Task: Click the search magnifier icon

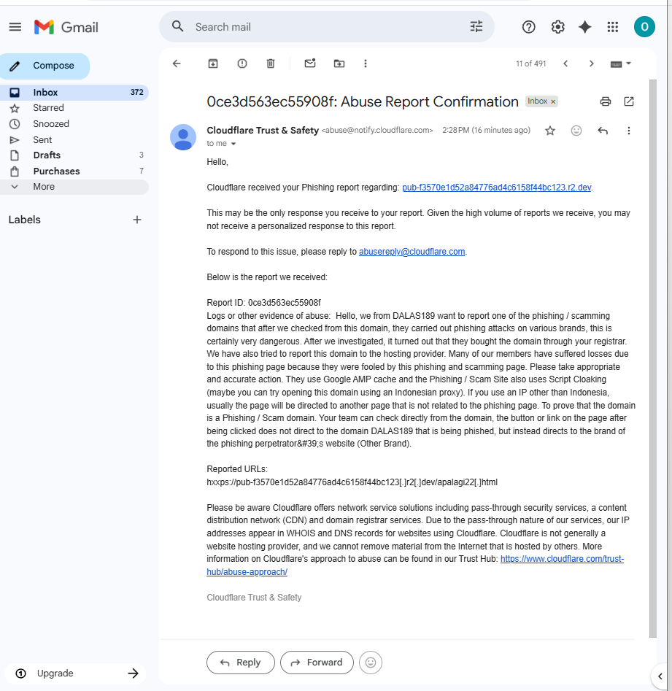Action: pos(177,26)
